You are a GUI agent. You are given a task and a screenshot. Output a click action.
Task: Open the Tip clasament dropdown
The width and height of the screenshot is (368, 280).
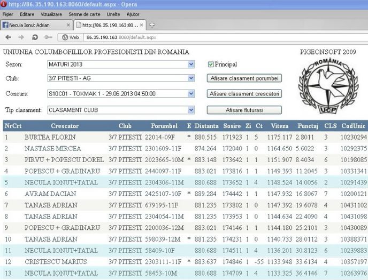191,110
